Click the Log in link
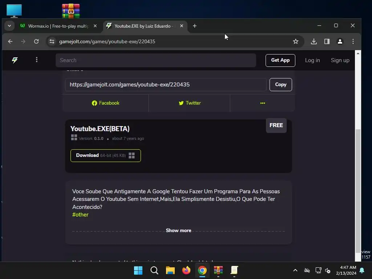Viewport: 372px width, 279px height. click(312, 60)
